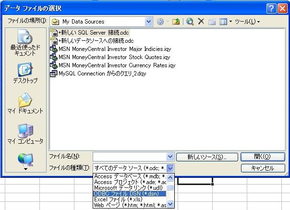The width and height of the screenshot is (290, 210).
Task: Click icon of 新しいデータソースへの接続.odc file
Action: tap(54, 41)
